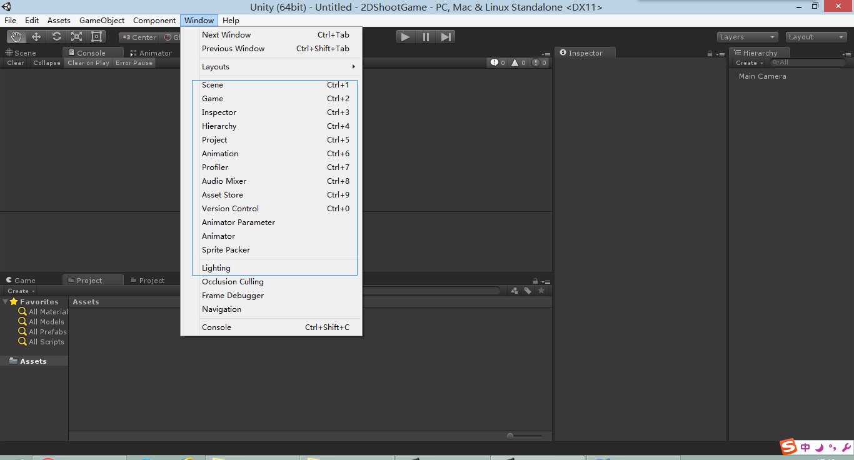Adjust the Project icon size slider
The height and width of the screenshot is (460, 854).
(525, 436)
